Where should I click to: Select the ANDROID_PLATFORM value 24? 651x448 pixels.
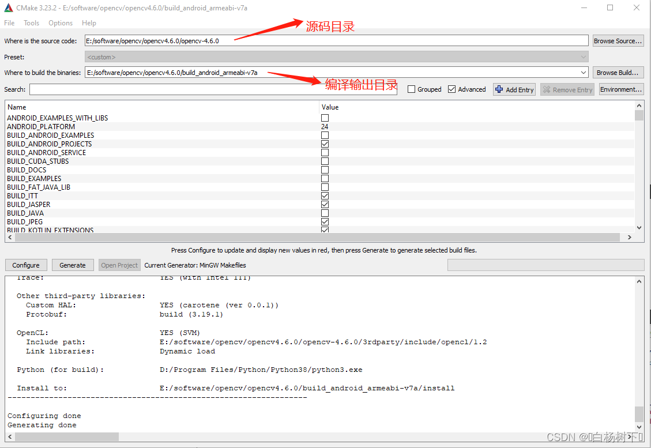pos(325,127)
